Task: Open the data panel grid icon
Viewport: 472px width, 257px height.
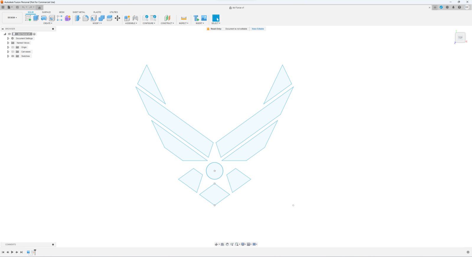Action: tap(3, 7)
